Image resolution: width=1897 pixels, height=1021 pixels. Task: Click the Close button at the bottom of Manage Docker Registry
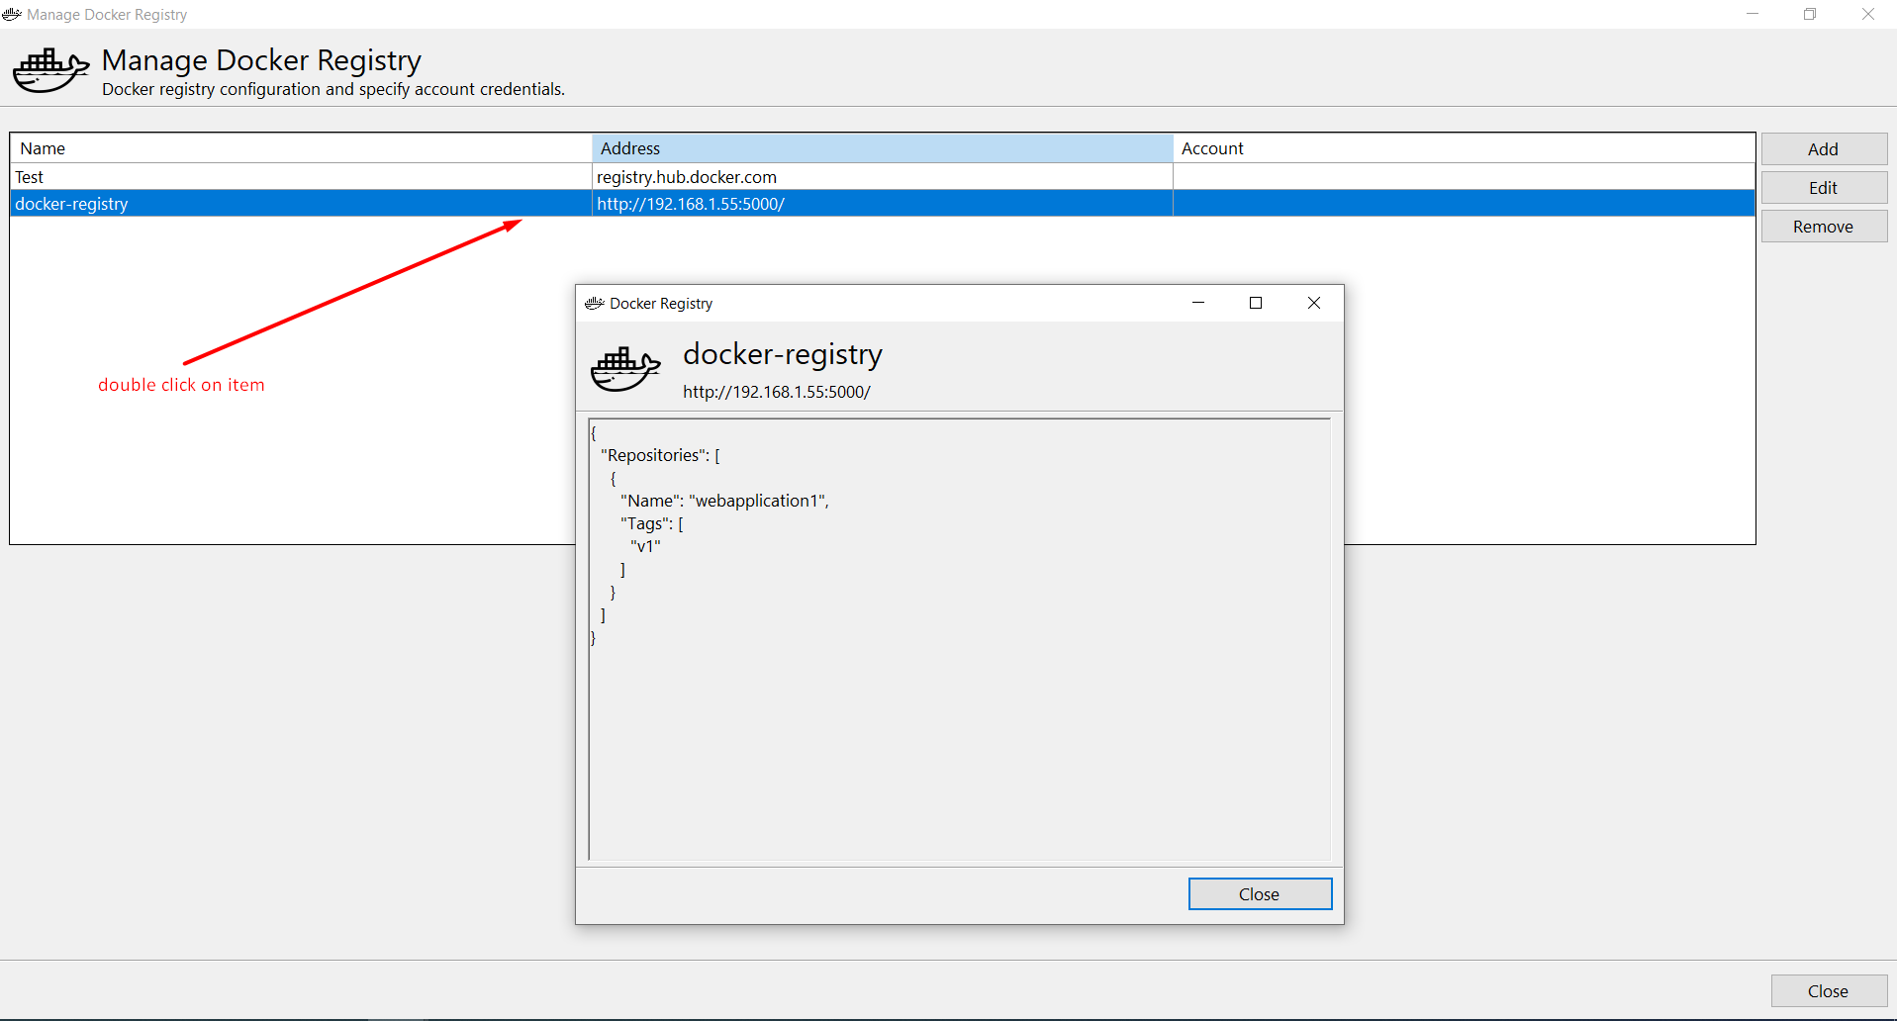(1829, 990)
